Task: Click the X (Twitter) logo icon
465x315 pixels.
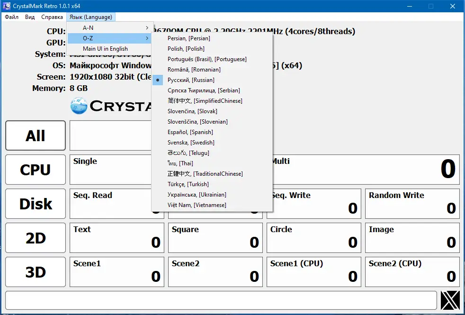Action: point(450,300)
